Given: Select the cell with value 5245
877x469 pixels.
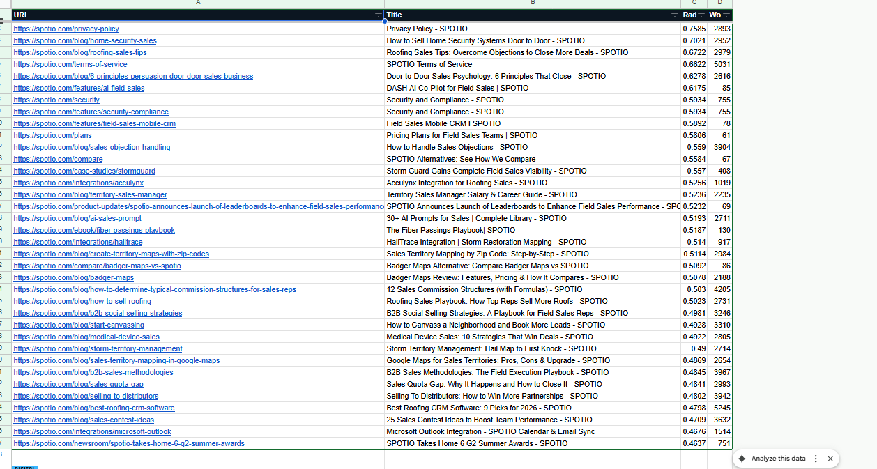Looking at the screenshot, I should pos(719,408).
